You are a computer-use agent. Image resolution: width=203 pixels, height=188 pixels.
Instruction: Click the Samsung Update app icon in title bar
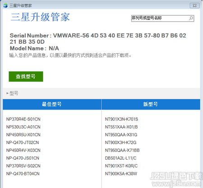5,5
